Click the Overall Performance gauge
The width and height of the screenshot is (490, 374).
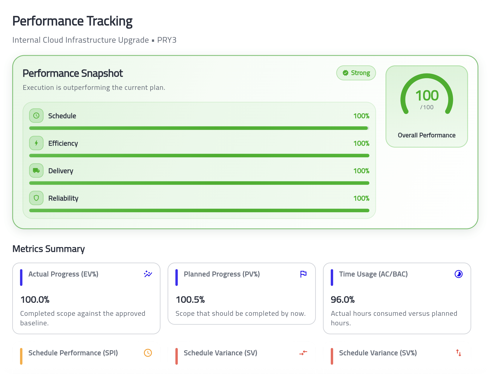click(x=427, y=96)
